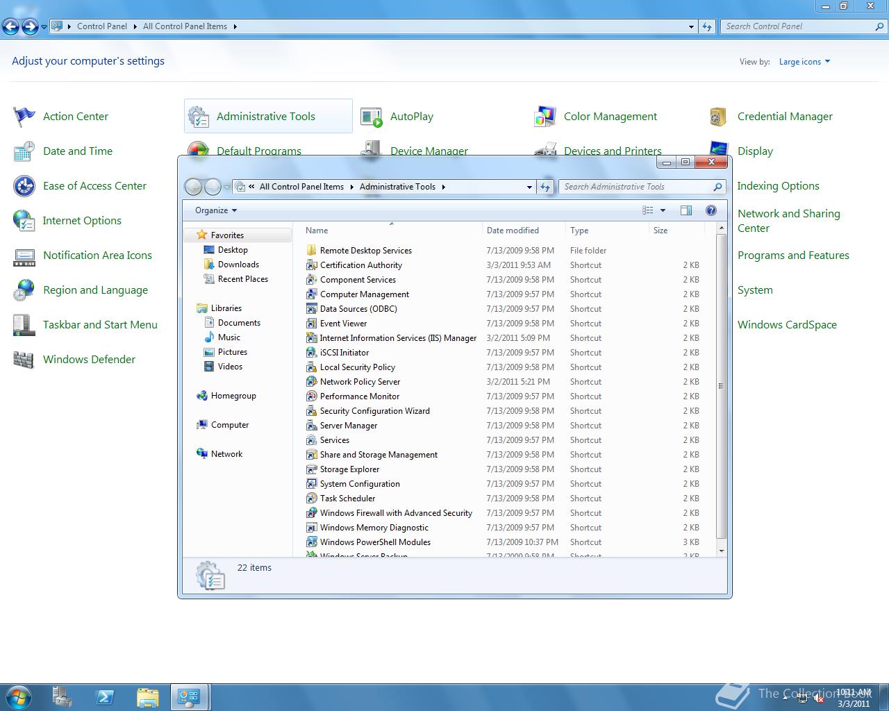Viewport: 889px width, 711px height.
Task: Open the Start menu orb
Action: point(19,697)
